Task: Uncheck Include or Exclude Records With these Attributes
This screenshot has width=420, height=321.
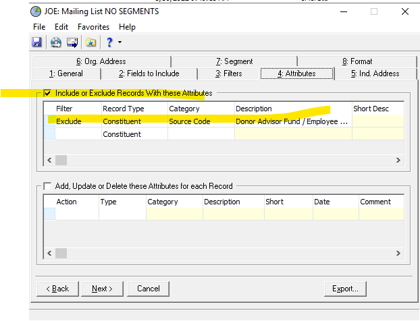Action: click(47, 93)
